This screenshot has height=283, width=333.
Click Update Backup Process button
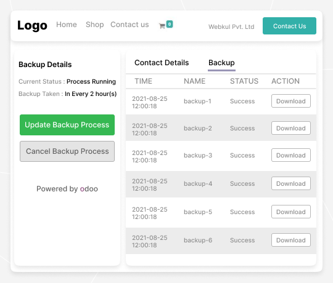click(67, 125)
